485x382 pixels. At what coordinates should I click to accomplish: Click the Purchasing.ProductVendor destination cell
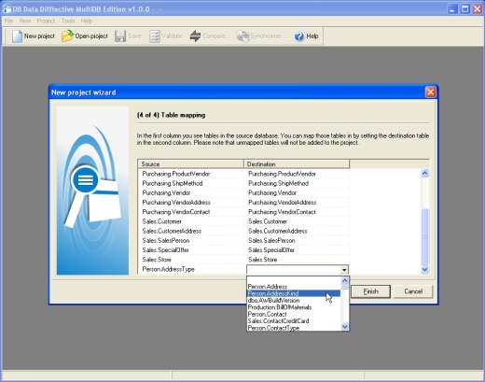pos(297,174)
